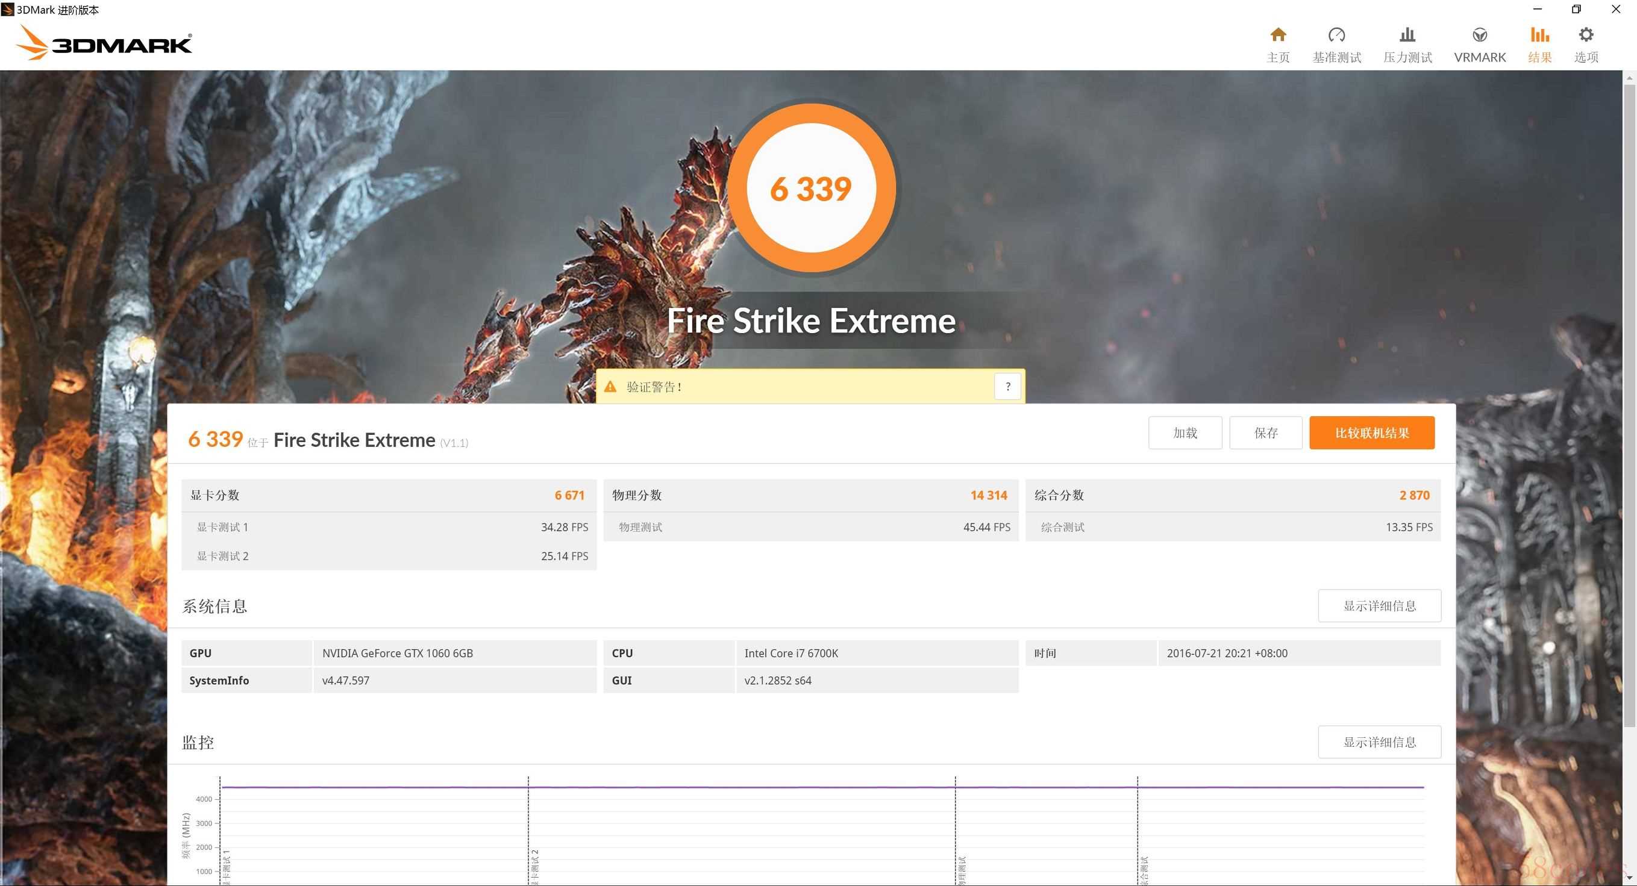Click the 显卡测试 1 row 34.28 FPS

[389, 527]
